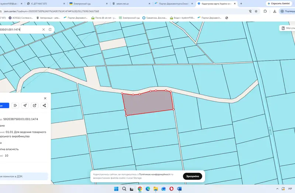Close the setam.net.ua tab
This screenshot has height=193, width=295.
[x=149, y=4]
